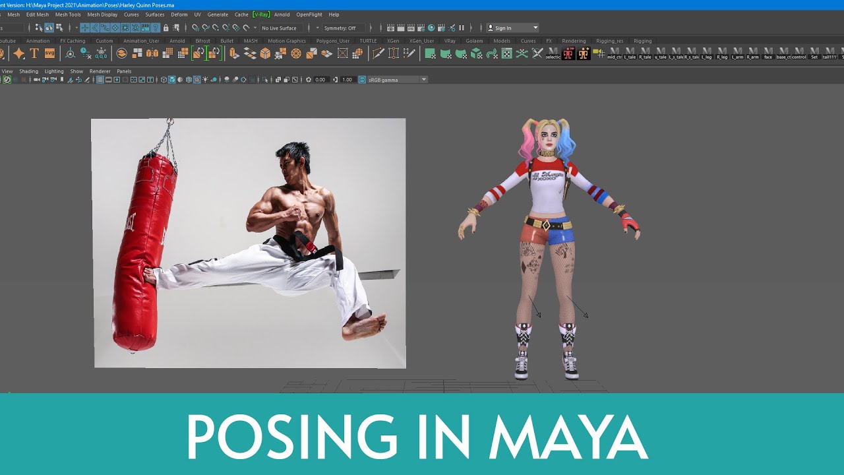Click the Freeze Transformations snowflake shelf icon
844x475 pixels.
102,53
